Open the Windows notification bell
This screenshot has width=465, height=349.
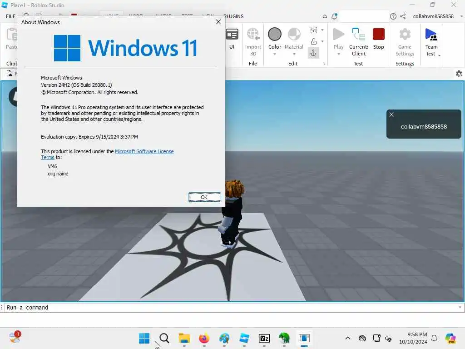pyautogui.click(x=434, y=338)
